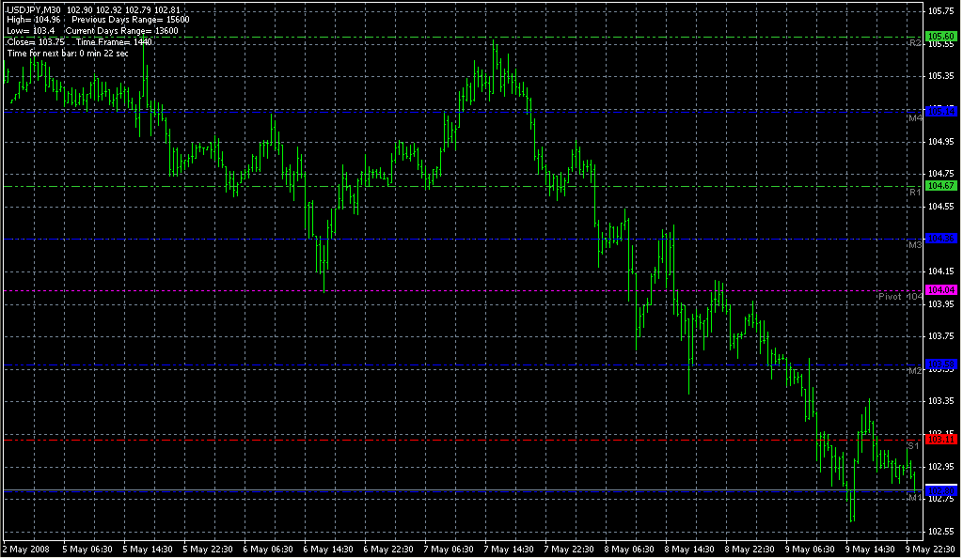
Task: Click 'Time for next bar' countdown text
Action: [x=68, y=54]
